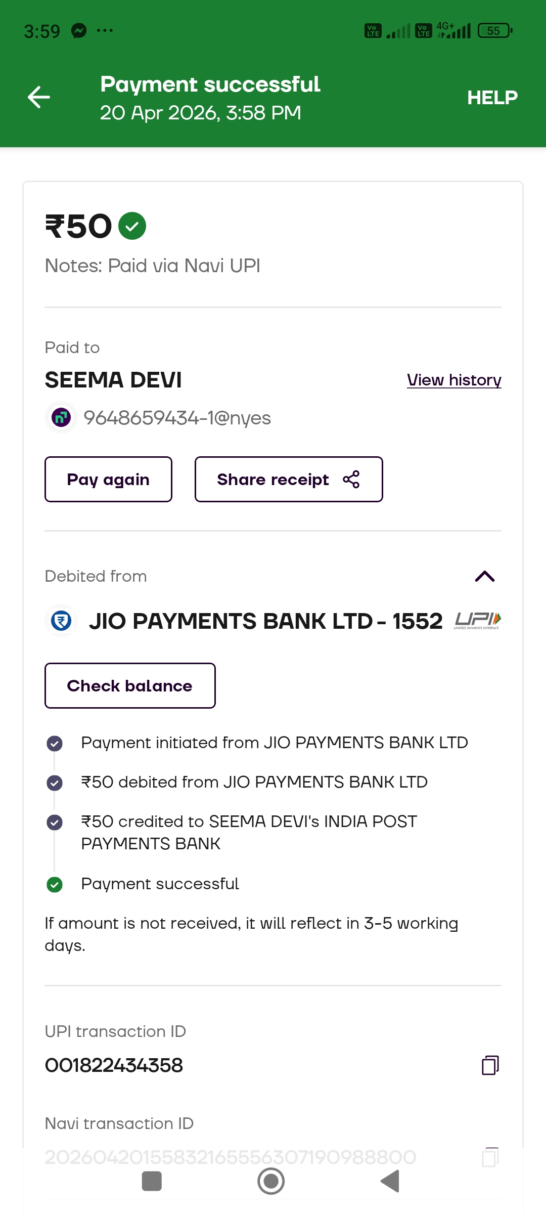Tap the Payment successful status step
Screen dimensions: 546x1214
[160, 884]
